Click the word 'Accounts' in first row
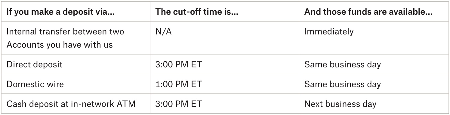450x115 pixels. pos(25,45)
